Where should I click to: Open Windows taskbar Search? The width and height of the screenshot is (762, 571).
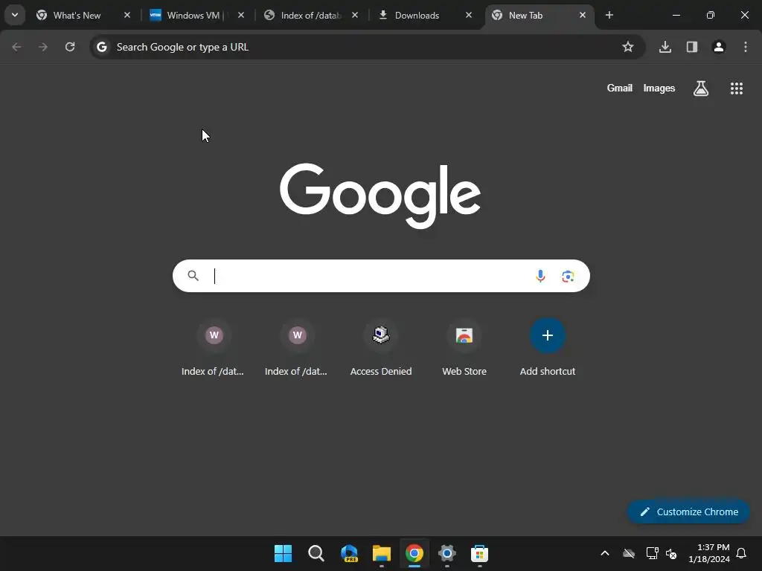[316, 553]
